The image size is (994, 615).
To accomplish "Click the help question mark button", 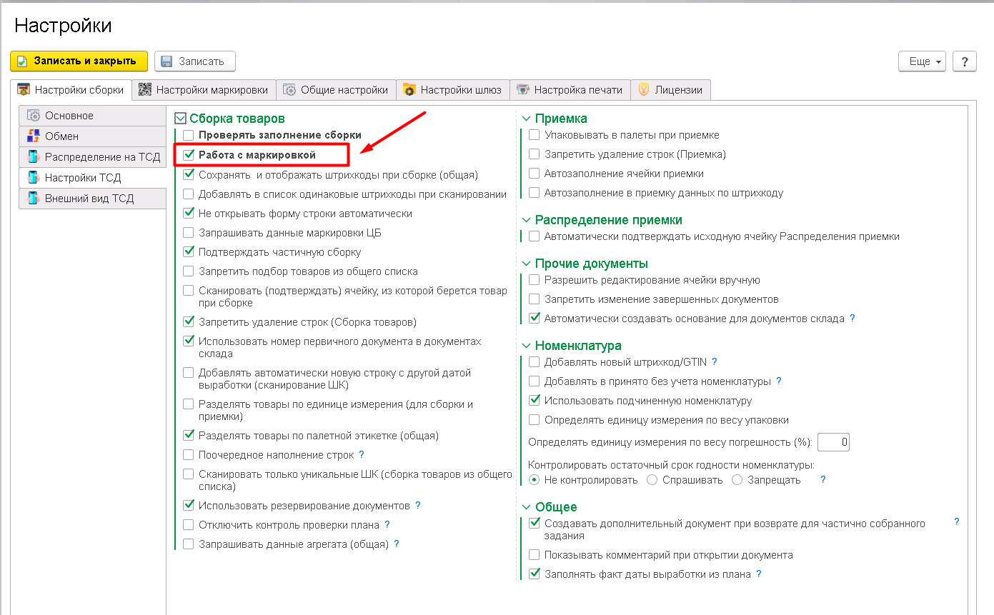I will (x=965, y=61).
